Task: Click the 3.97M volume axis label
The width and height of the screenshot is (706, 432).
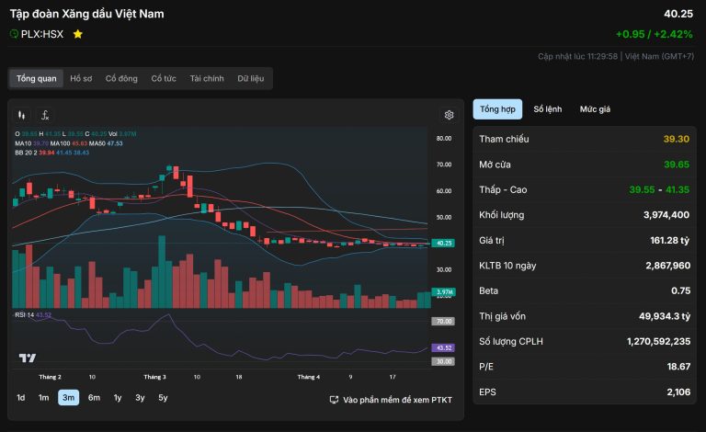Action: click(443, 292)
